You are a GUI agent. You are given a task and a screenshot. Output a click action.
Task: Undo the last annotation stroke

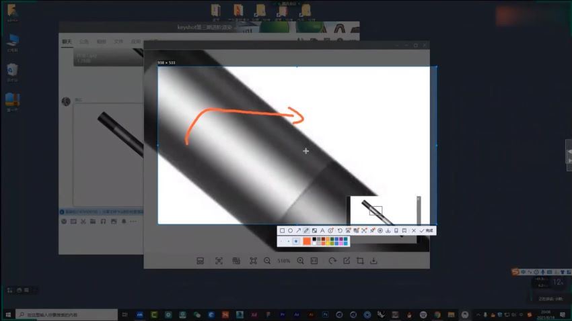tap(339, 230)
